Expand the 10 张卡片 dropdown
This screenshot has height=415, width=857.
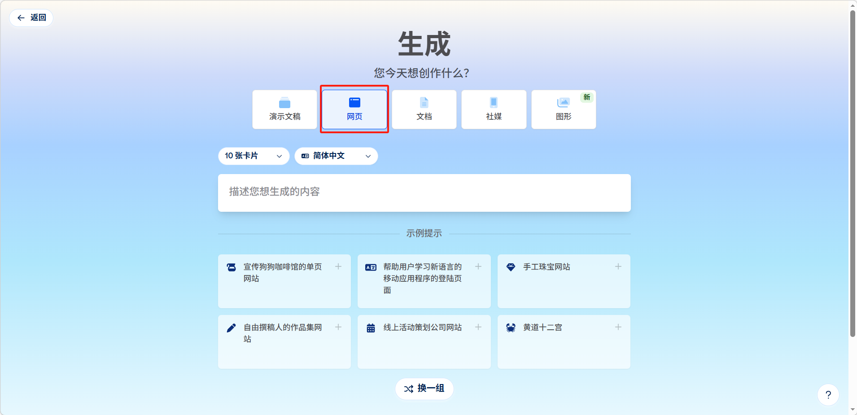pos(254,156)
